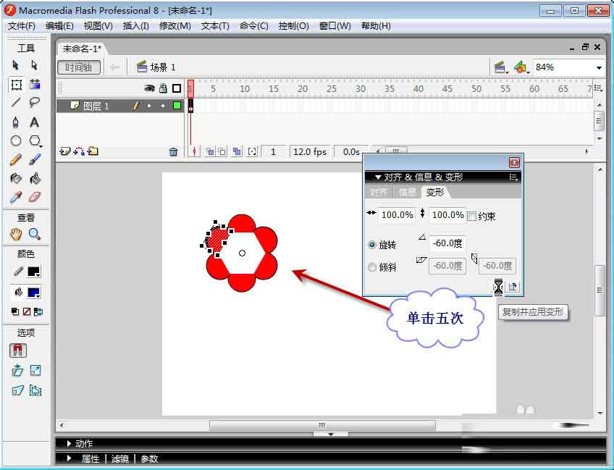Select the 未命名-1 document tab
The height and width of the screenshot is (470, 614).
tap(82, 49)
